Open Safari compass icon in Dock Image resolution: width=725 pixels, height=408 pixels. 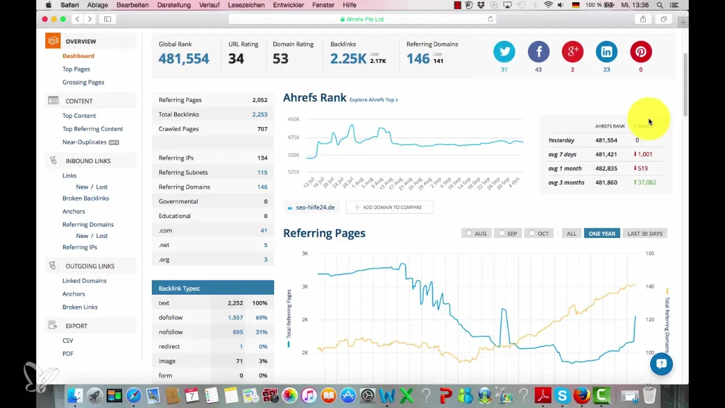(134, 395)
